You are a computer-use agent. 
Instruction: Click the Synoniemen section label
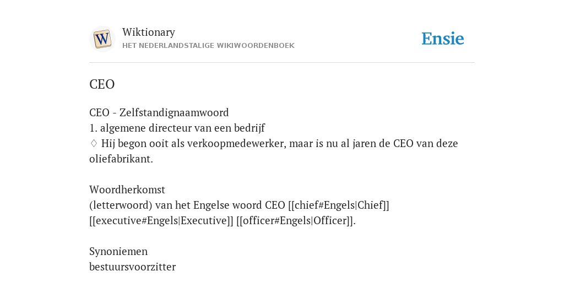(x=118, y=251)
